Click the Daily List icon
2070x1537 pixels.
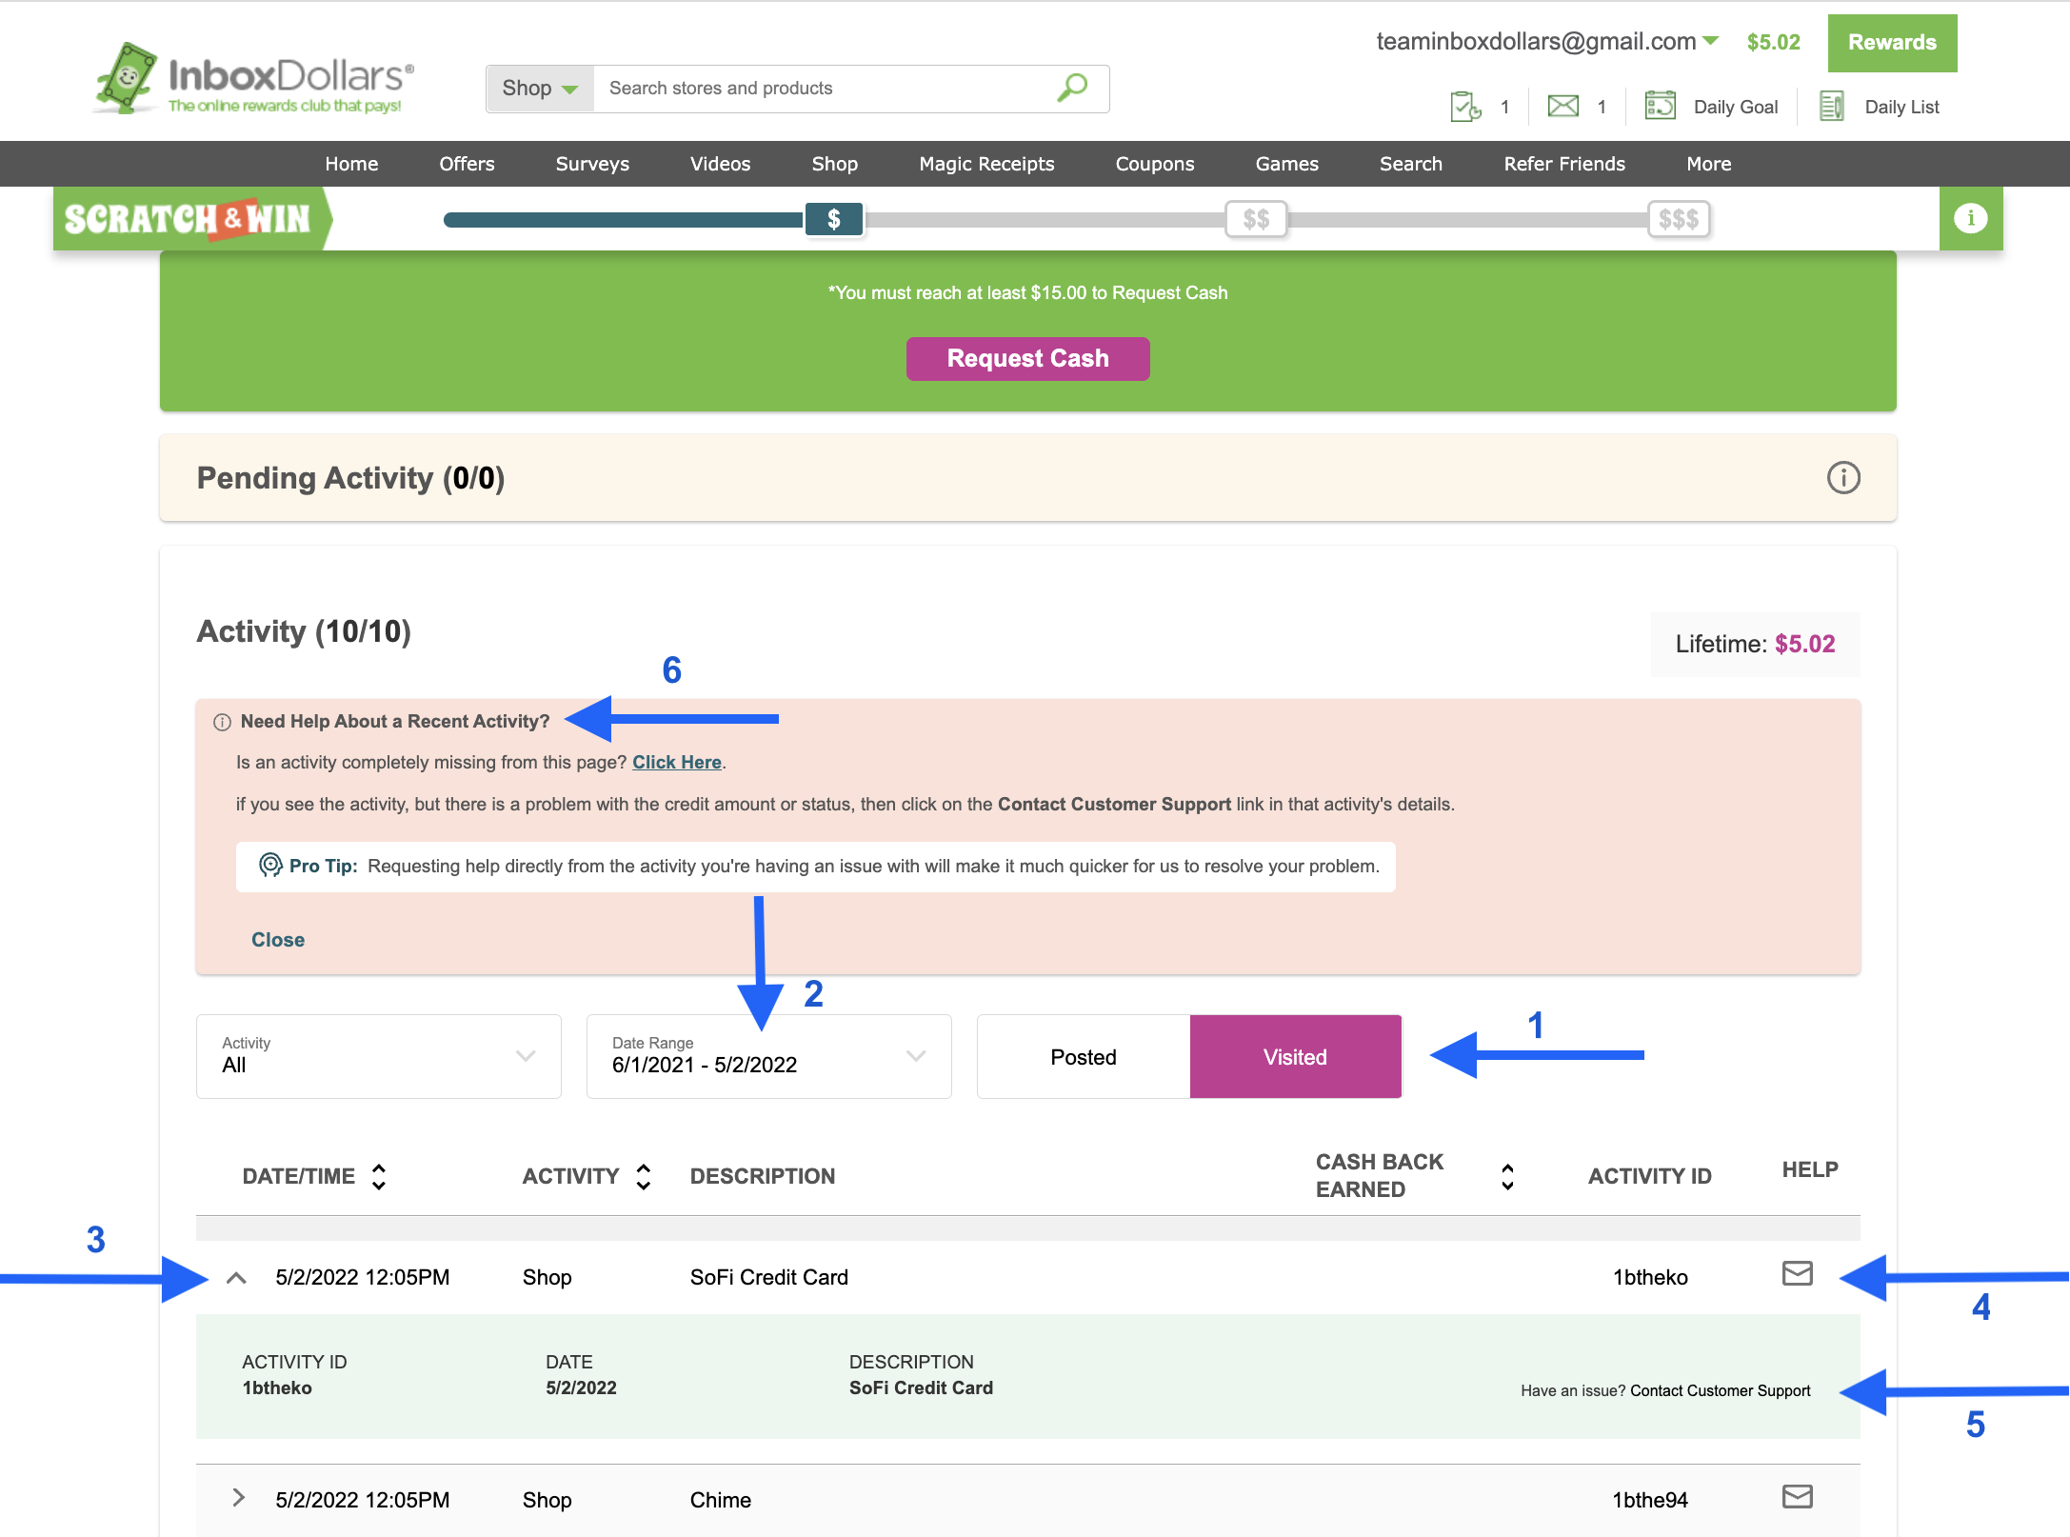[x=1831, y=106]
